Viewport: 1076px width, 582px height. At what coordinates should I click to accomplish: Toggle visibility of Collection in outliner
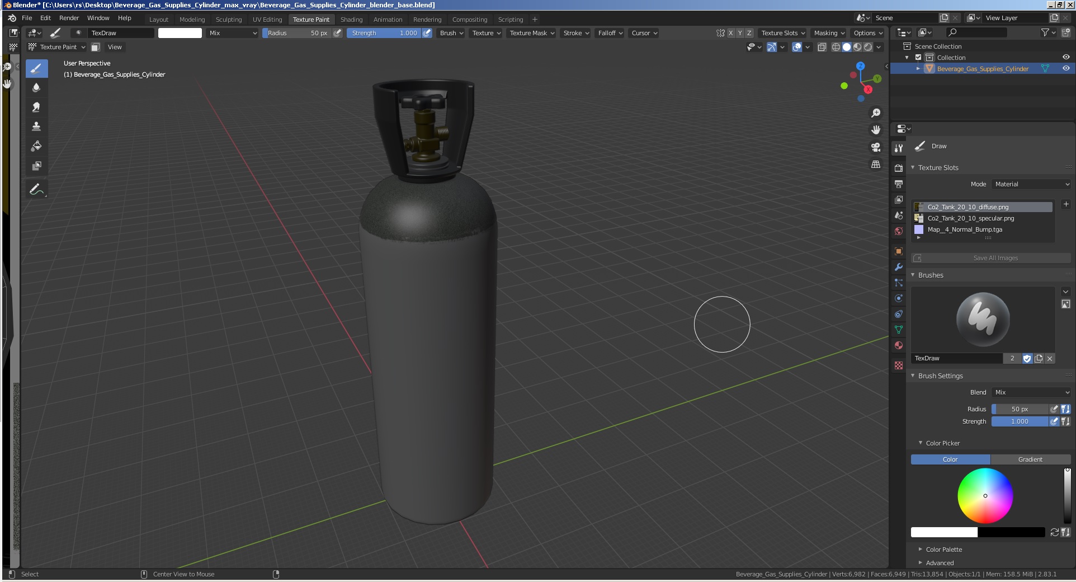coord(1066,57)
